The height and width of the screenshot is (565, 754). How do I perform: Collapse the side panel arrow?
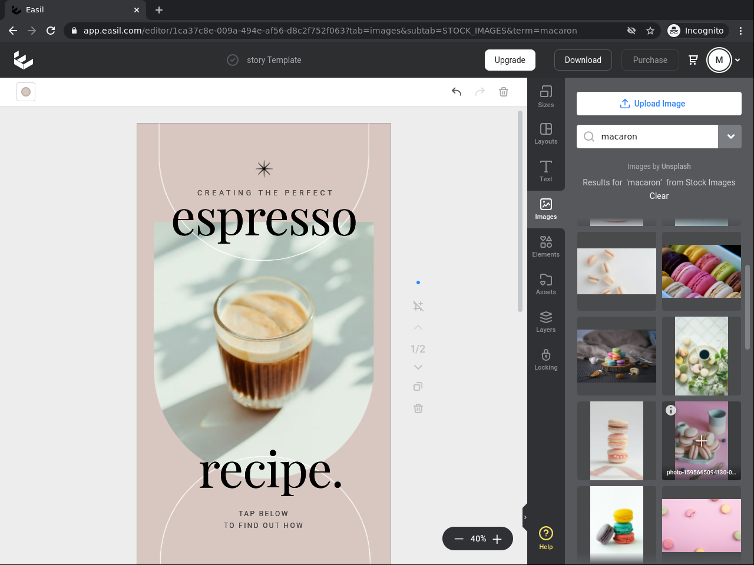[525, 517]
